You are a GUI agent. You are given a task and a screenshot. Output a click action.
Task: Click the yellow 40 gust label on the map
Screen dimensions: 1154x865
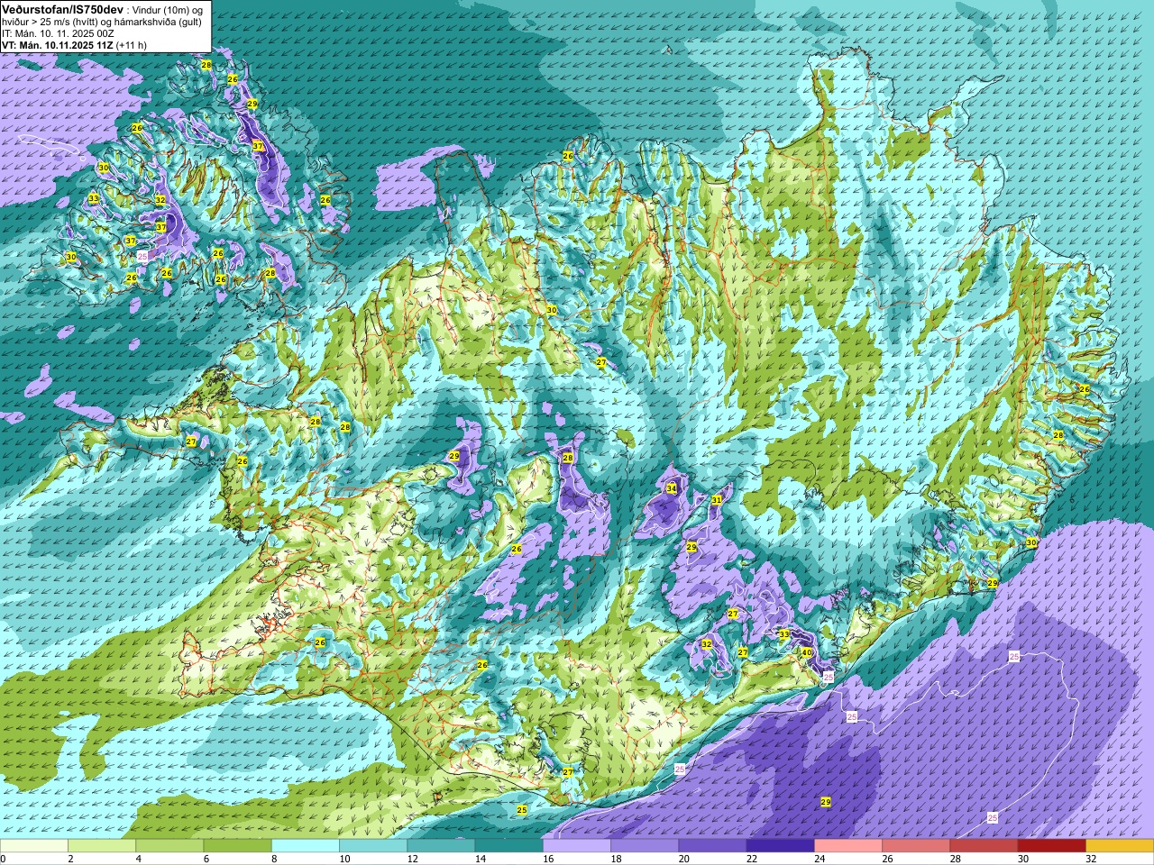(807, 652)
